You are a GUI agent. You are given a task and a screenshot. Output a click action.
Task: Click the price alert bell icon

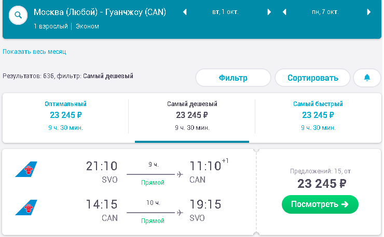coord(367,78)
